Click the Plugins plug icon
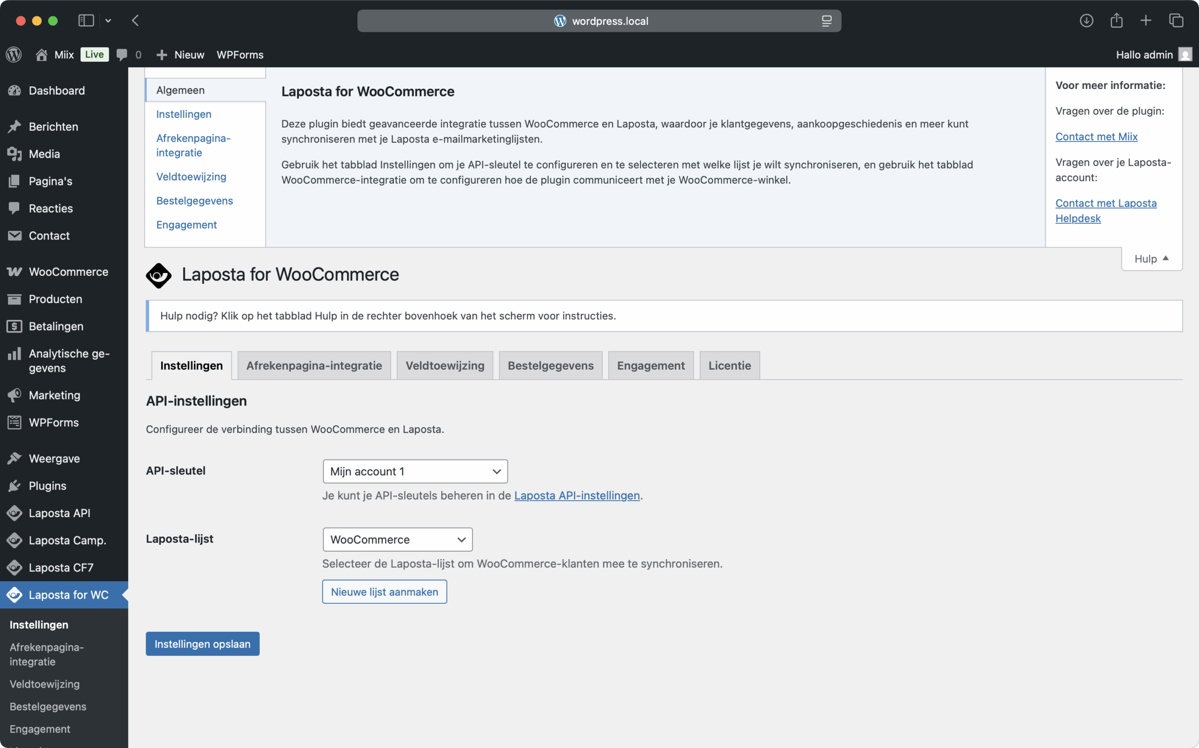 (x=15, y=486)
